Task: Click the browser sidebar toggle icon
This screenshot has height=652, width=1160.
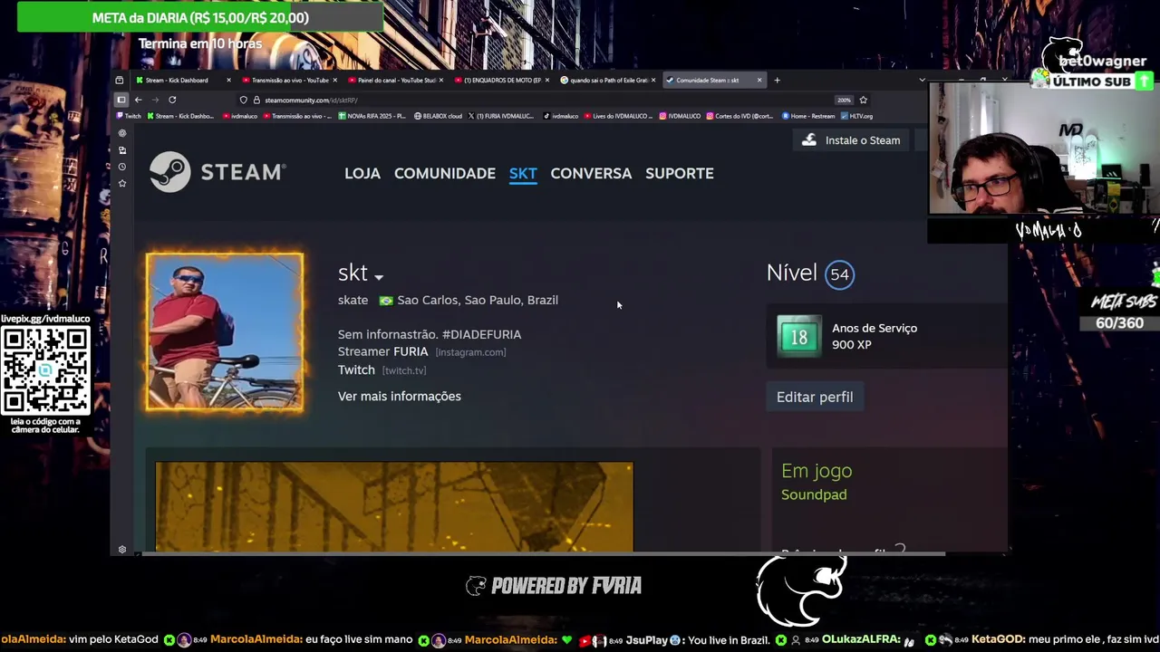Action: [x=121, y=100]
